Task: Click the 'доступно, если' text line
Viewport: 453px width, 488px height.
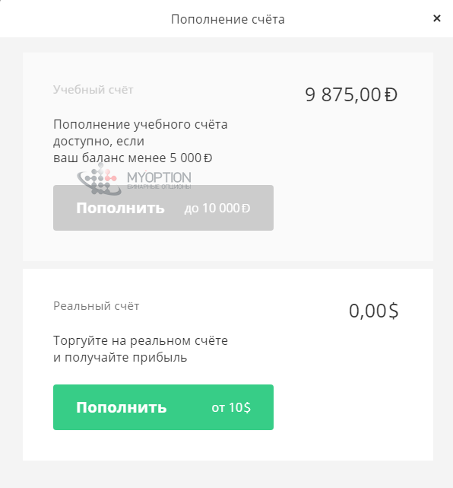Action: coord(99,142)
